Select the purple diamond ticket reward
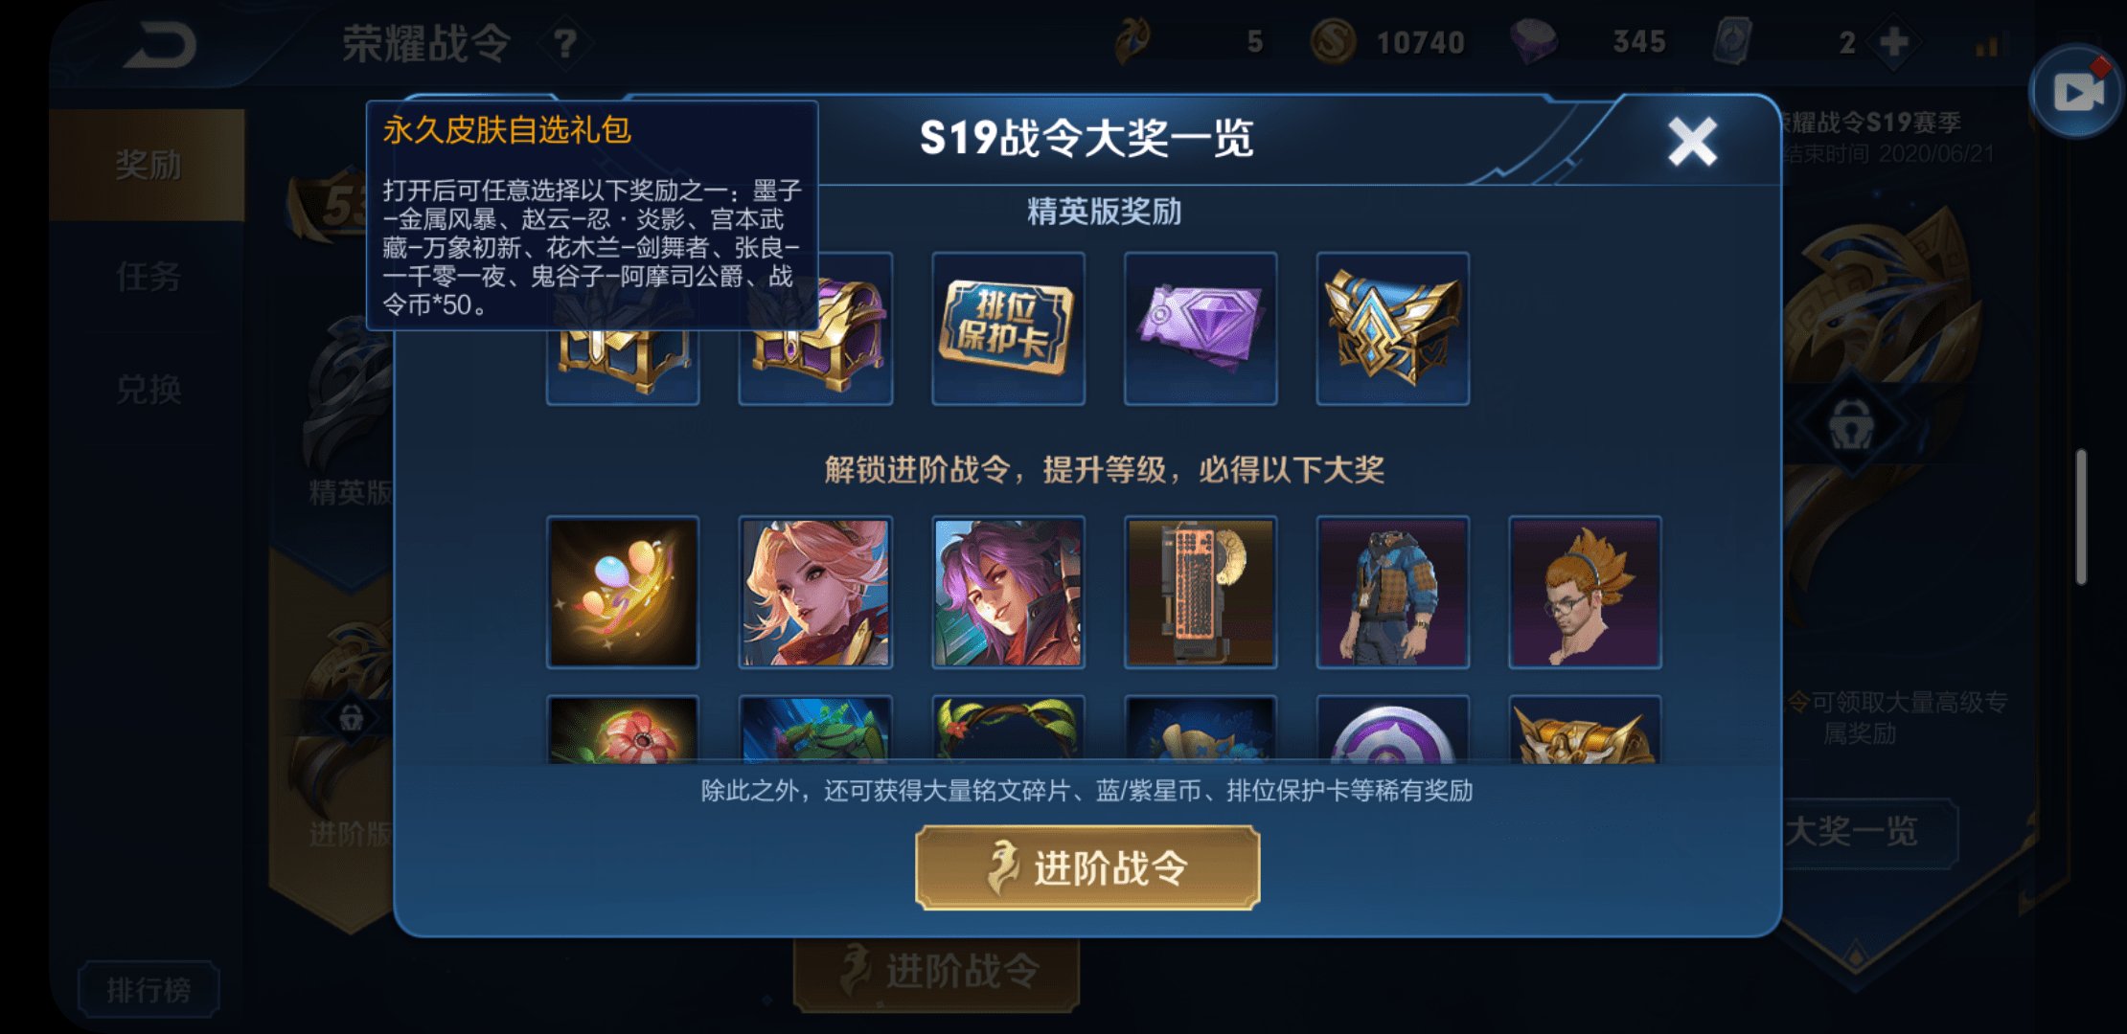Viewport: 2127px width, 1034px height. pyautogui.click(x=1201, y=328)
